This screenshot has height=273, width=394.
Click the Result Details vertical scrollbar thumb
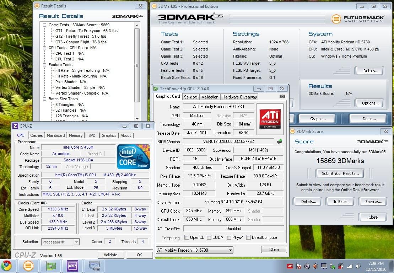tap(137, 65)
